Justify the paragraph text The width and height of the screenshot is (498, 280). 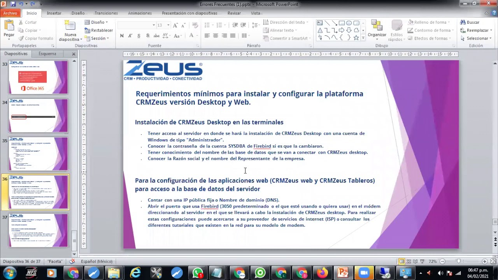tap(233, 36)
